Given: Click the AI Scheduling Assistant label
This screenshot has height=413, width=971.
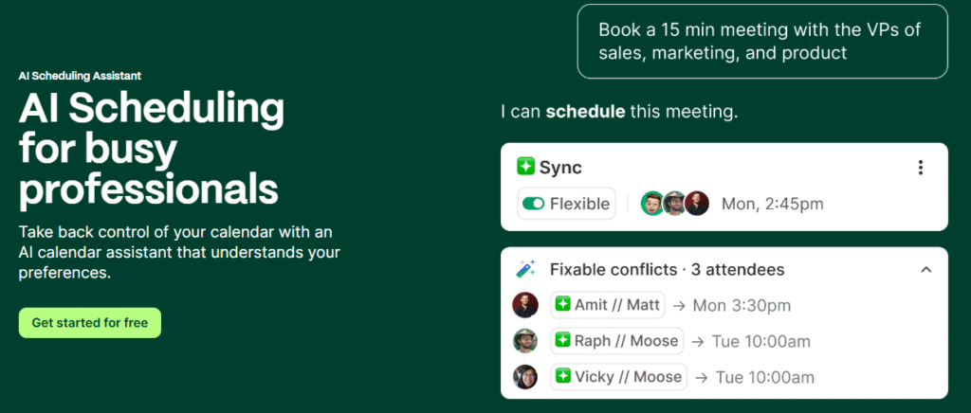Looking at the screenshot, I should [x=80, y=76].
